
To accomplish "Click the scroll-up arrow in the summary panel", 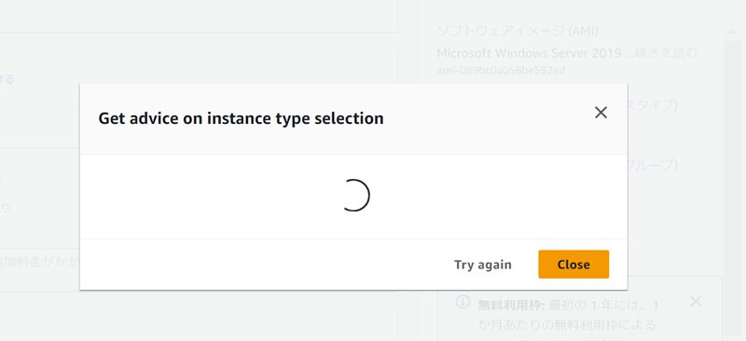I will point(731,32).
